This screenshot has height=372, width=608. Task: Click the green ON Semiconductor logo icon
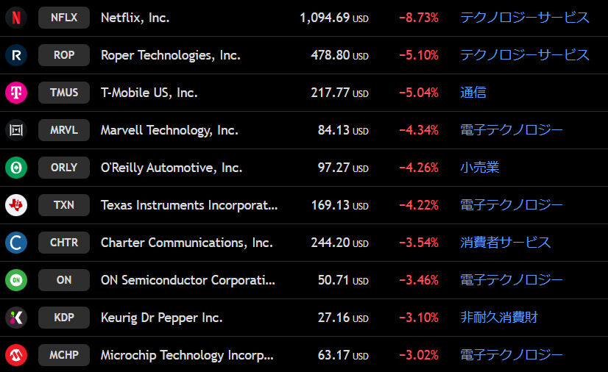click(16, 280)
